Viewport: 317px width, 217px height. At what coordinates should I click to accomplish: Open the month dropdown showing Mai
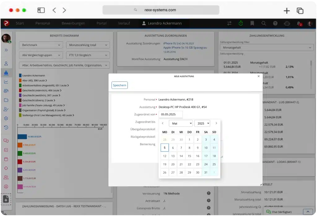point(180,123)
